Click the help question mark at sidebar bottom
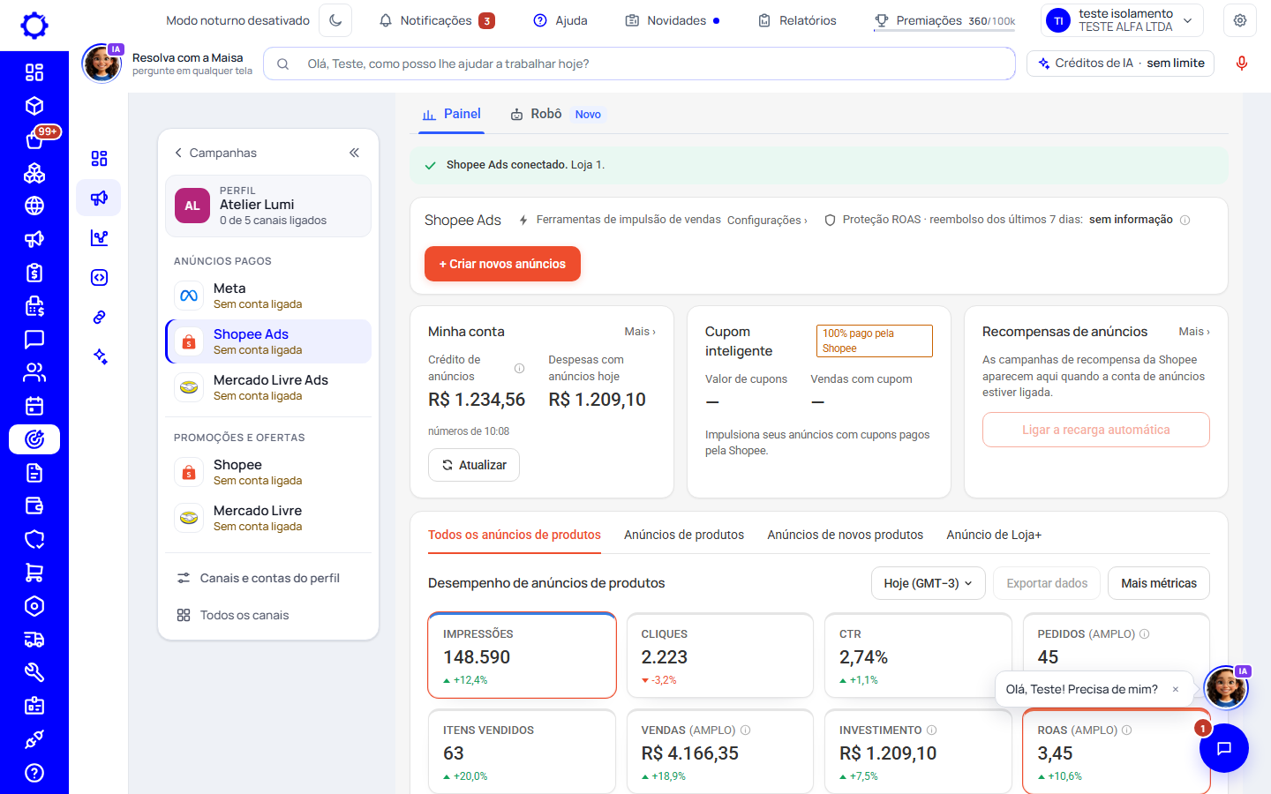The height and width of the screenshot is (794, 1271). point(34,773)
